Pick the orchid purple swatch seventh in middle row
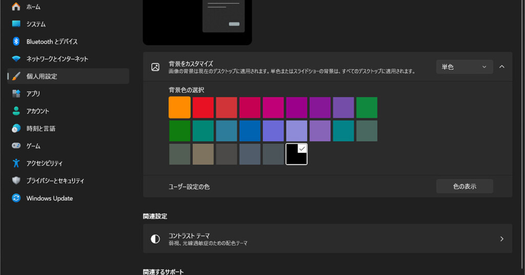Viewport: 525px width, 275px height. pos(320,131)
